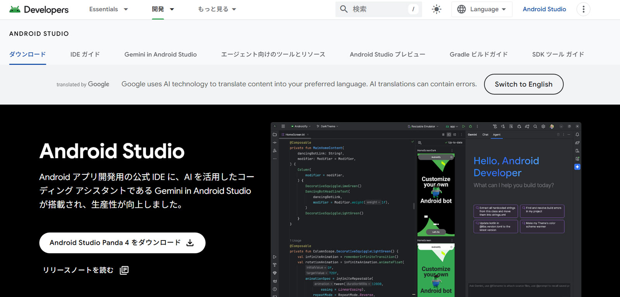620x297 pixels.
Task: Open Androidify project dropdown in IDE preview
Action: [301, 126]
